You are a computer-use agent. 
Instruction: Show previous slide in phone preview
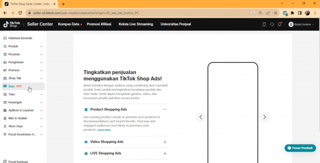(201, 117)
